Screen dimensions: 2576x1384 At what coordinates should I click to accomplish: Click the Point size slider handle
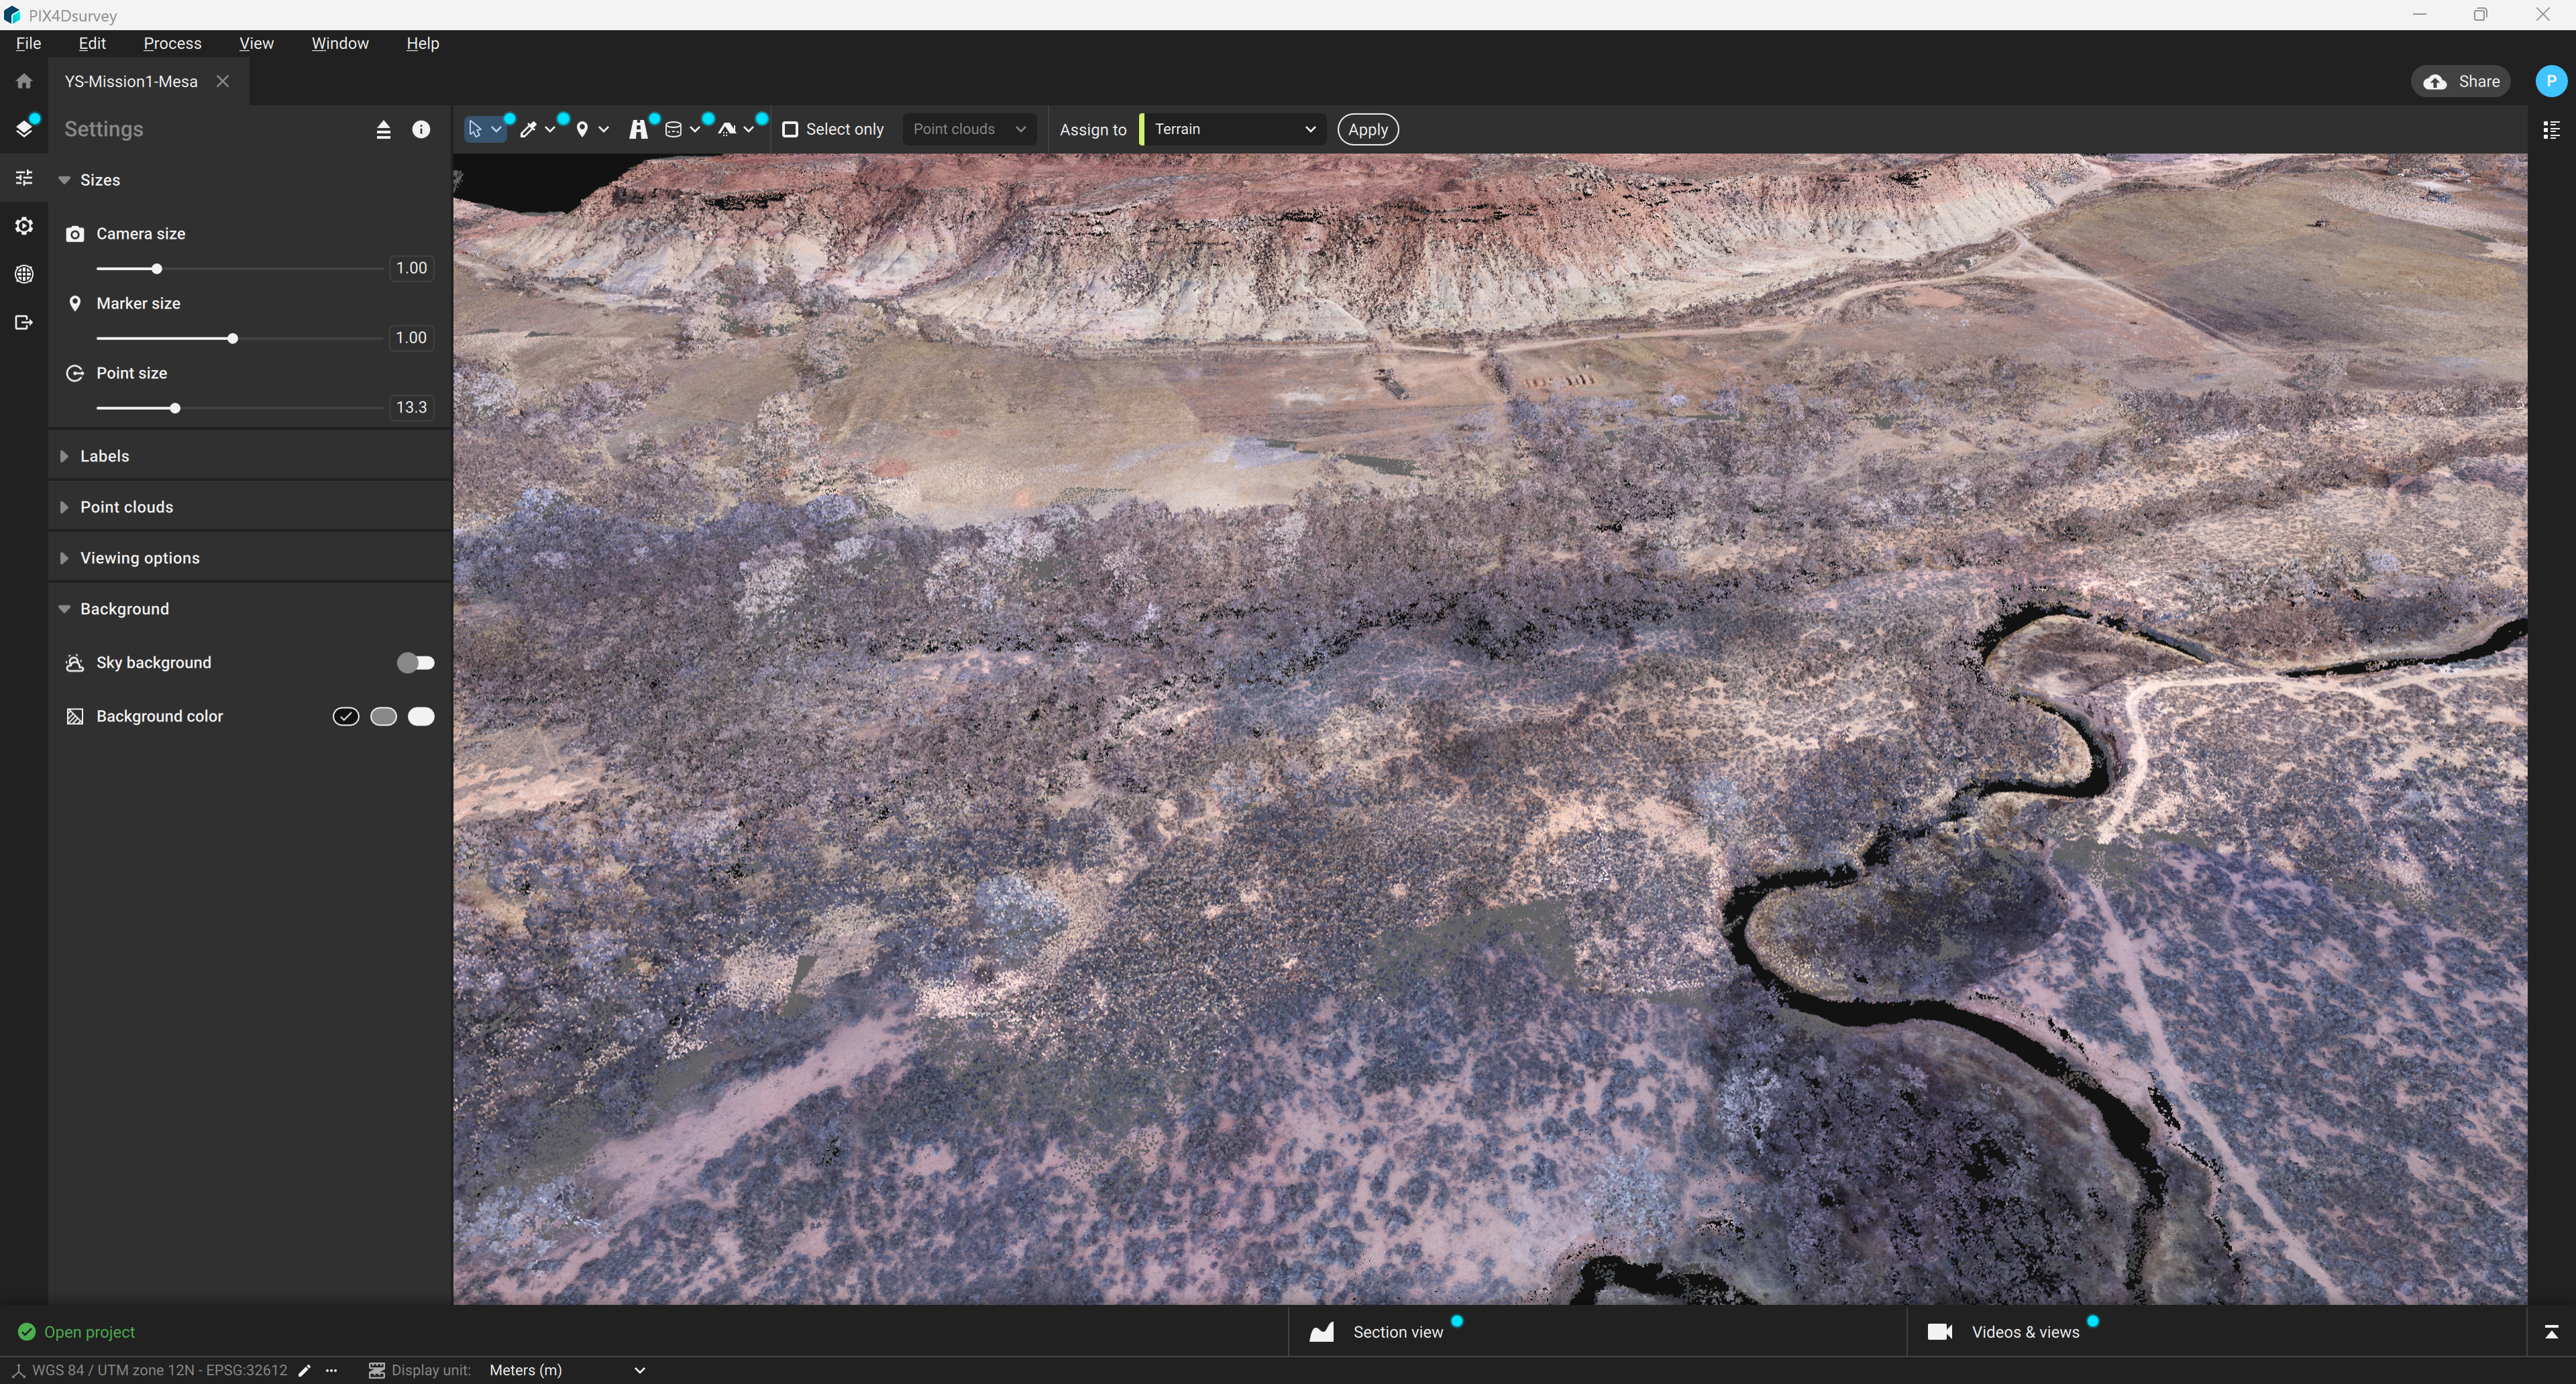pyautogui.click(x=175, y=409)
